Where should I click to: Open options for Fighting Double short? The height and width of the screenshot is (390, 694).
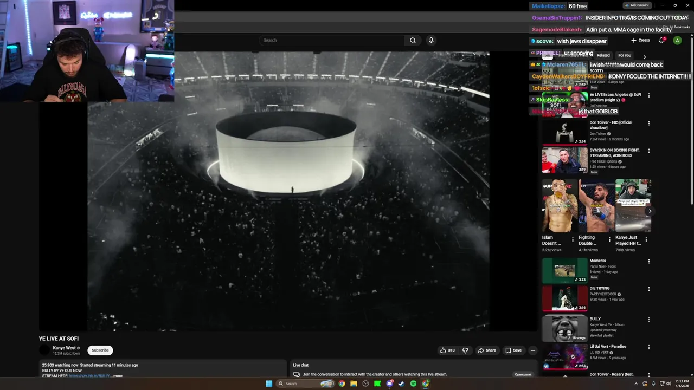tap(609, 239)
